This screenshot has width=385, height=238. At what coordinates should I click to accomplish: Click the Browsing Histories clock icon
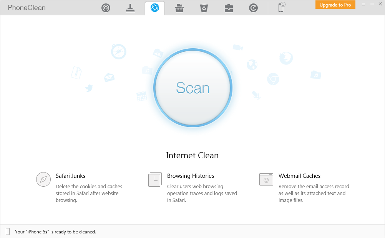point(155,179)
